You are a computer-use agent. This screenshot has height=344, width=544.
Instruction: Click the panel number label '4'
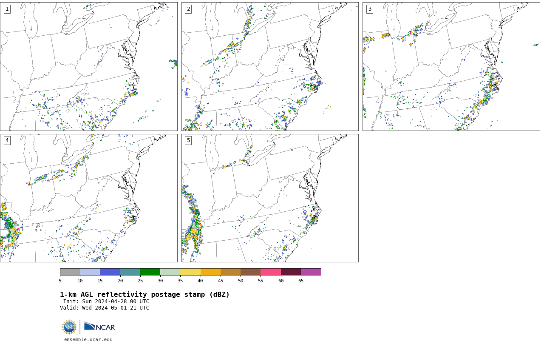coord(7,140)
